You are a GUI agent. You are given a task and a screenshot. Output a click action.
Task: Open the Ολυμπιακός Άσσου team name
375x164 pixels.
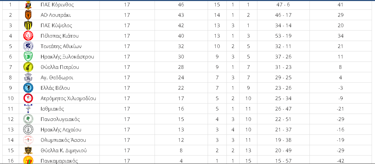coord(63,140)
